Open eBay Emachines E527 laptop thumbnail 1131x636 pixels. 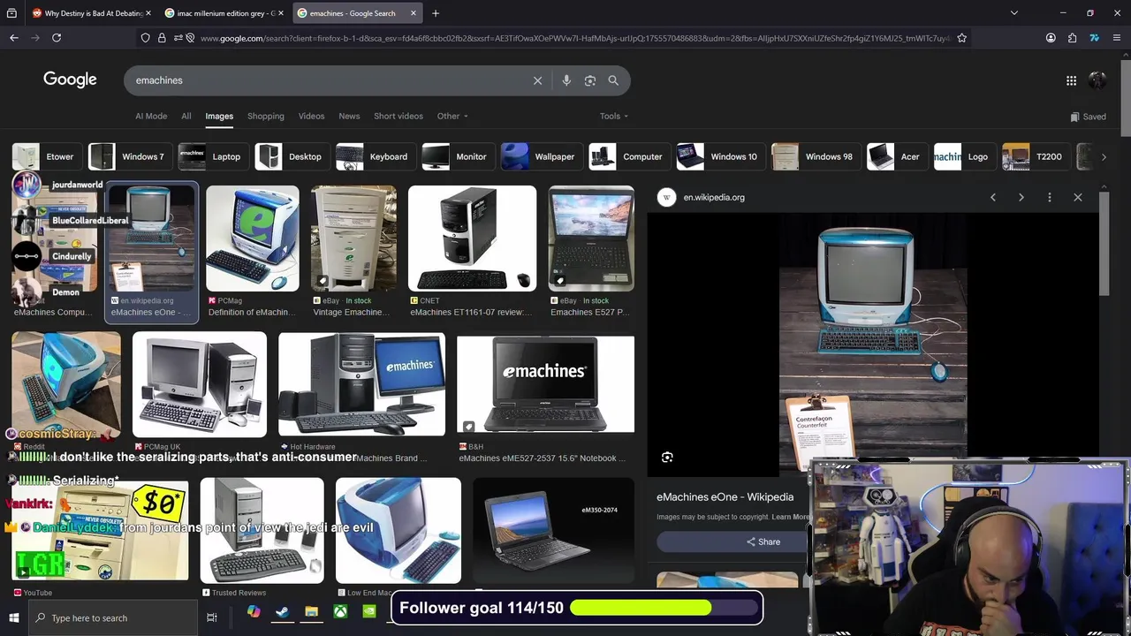(591, 238)
